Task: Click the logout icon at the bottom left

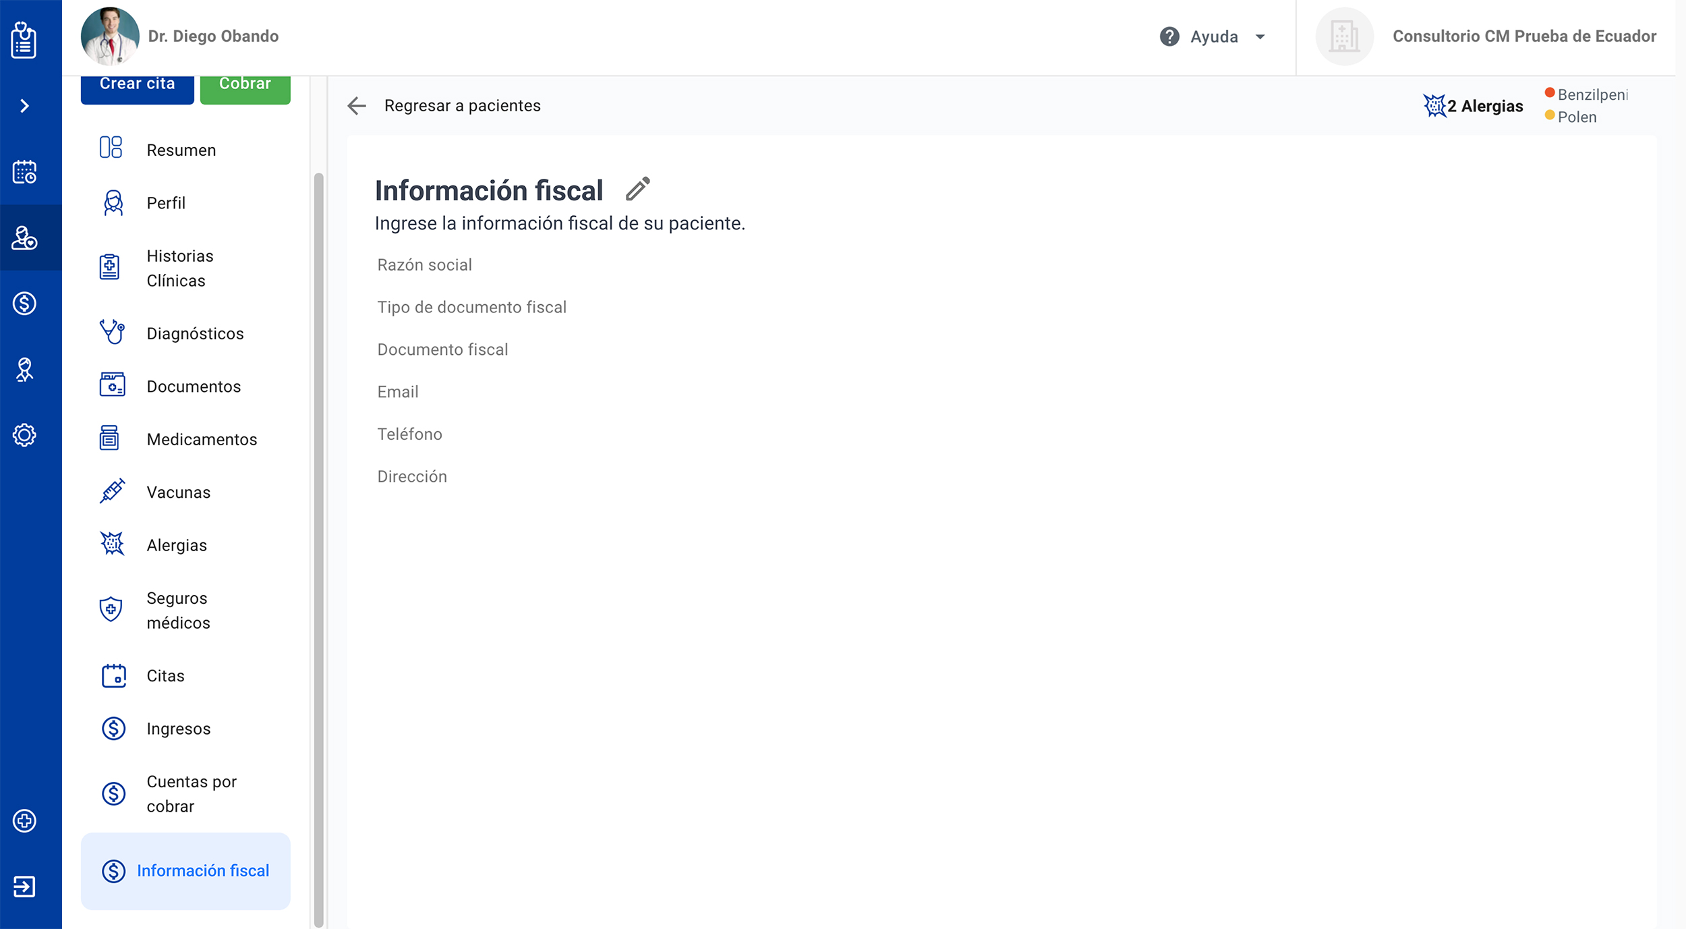Action: click(24, 886)
